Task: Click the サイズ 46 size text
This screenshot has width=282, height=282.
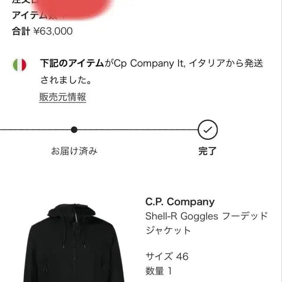Action: pyautogui.click(x=167, y=256)
